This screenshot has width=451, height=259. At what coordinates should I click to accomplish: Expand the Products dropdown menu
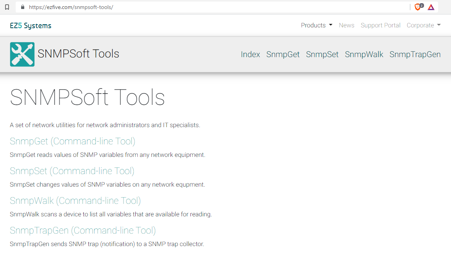point(317,25)
